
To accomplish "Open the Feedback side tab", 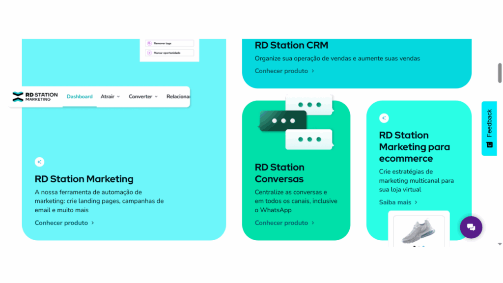I will pyautogui.click(x=489, y=128).
